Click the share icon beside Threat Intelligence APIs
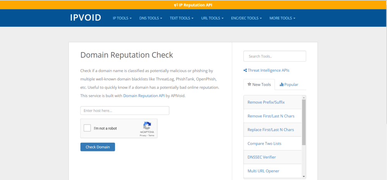 click(x=245, y=70)
